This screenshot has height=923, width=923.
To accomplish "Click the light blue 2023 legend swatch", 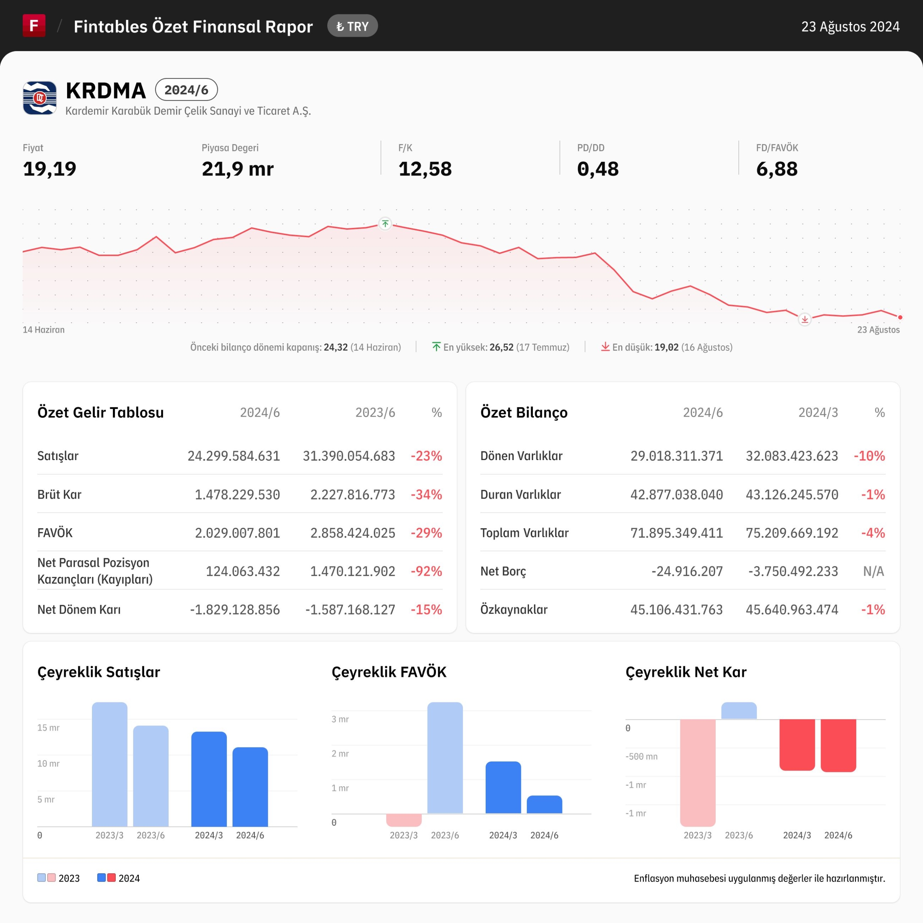I will pos(41,878).
